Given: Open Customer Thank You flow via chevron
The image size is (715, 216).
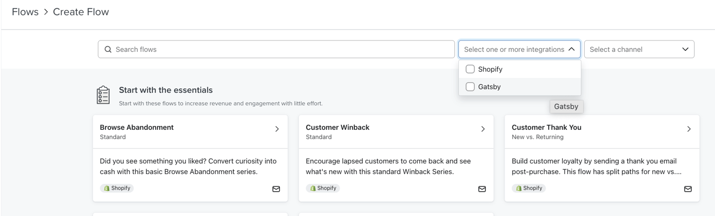Looking at the screenshot, I should tap(689, 129).
